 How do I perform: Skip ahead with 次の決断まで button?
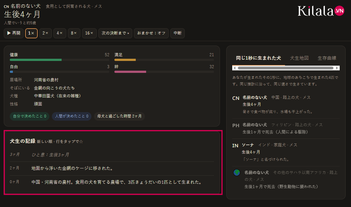coord(115,33)
